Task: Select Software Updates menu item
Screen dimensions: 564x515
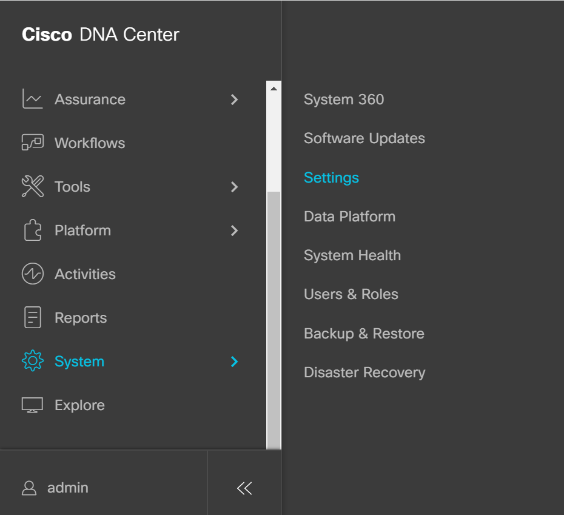Action: click(364, 138)
